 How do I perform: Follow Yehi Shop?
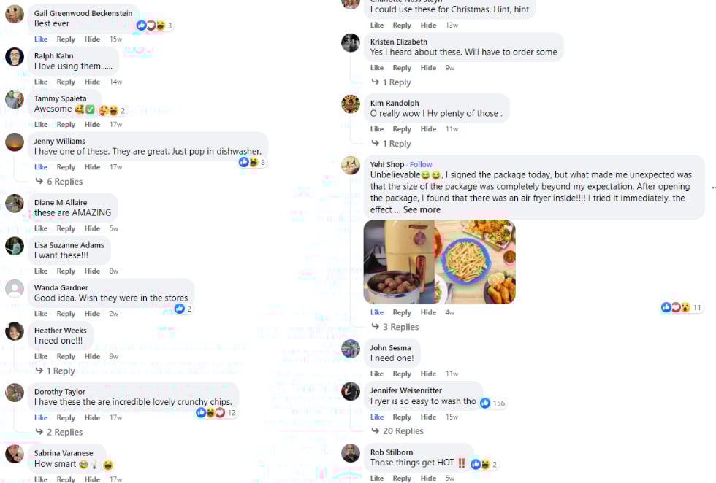(421, 164)
